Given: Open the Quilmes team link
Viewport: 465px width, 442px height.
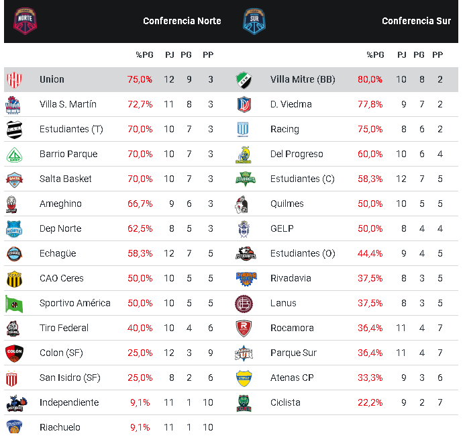Looking at the screenshot, I should pos(287,204).
